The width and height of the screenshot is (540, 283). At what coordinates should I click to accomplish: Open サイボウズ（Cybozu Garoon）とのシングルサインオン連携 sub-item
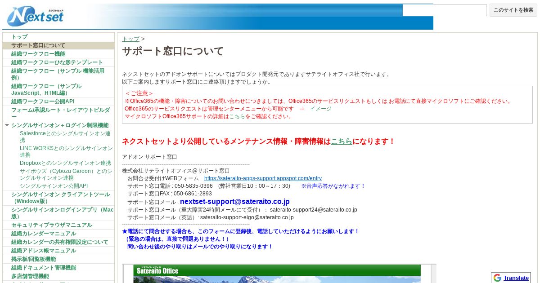point(66,175)
